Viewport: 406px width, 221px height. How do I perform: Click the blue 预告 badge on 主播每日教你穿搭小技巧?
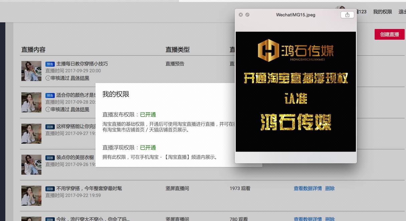tap(50, 64)
